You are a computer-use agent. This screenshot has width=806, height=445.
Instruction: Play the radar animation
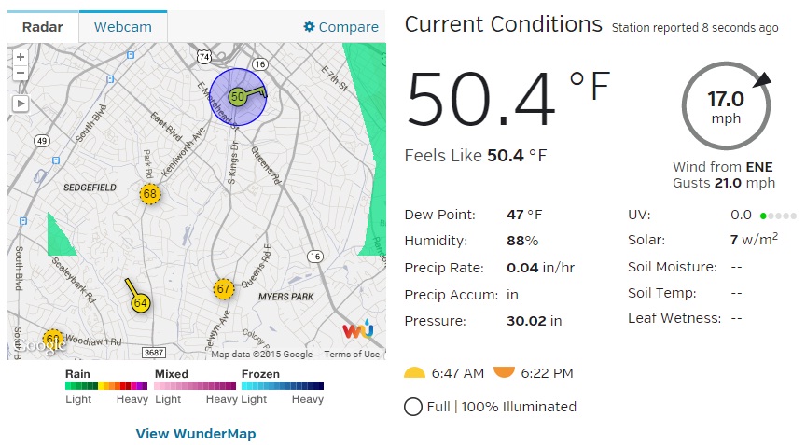[x=20, y=104]
